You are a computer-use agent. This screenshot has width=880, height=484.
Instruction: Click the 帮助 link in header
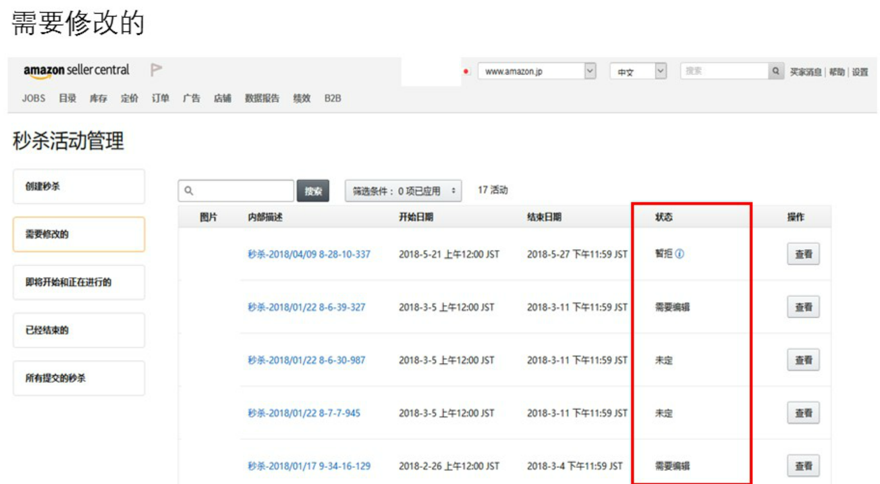836,72
